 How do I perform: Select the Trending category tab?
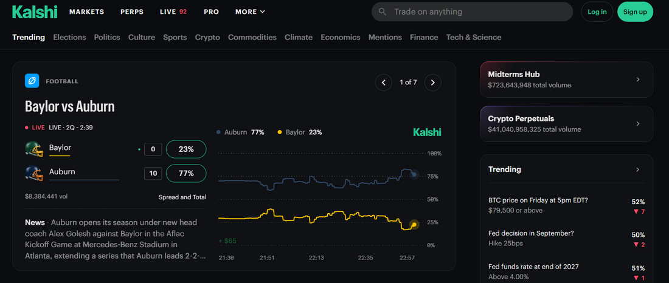coord(29,37)
